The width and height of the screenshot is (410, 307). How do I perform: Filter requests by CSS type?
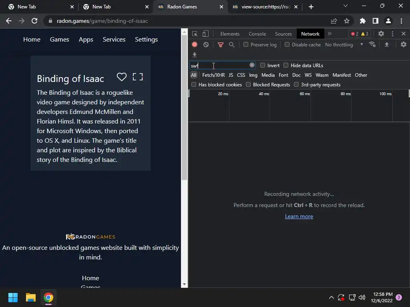(241, 75)
